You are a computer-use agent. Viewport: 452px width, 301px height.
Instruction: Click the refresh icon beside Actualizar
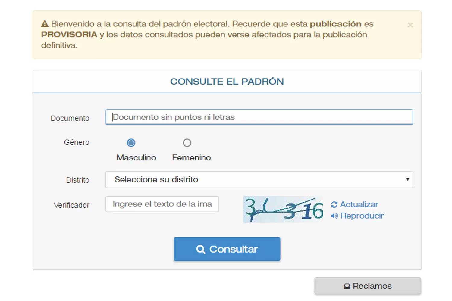coord(334,204)
